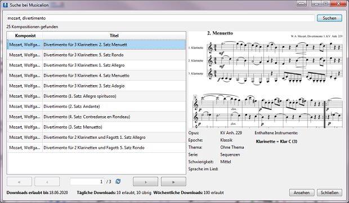Screen dimensions: 349x203
Task: Select 'Divertimento (2. Satz: Andante)' row
Action: pos(96,107)
